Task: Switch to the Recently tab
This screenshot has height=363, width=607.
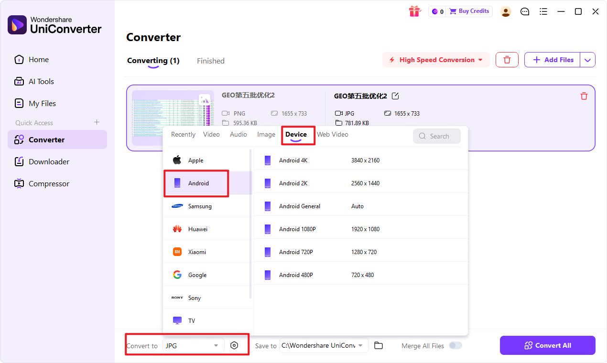Action: point(183,135)
